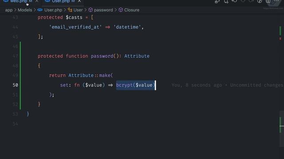Click the cube icon before 'password' breadcrumb
The height and width of the screenshot is (159, 284).
(x=91, y=10)
